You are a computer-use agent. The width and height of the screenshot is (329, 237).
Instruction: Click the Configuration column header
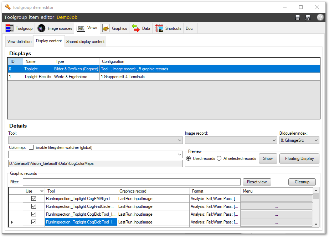tap(210, 61)
